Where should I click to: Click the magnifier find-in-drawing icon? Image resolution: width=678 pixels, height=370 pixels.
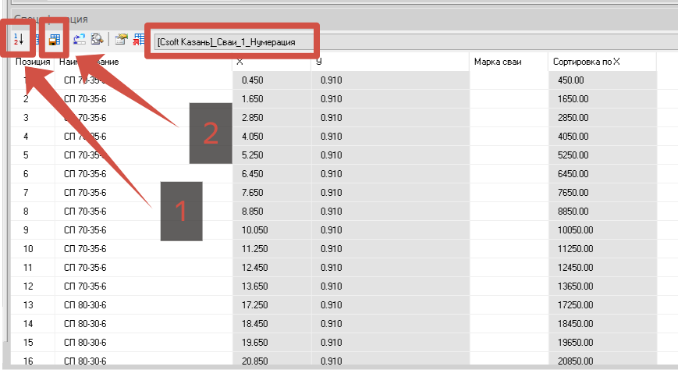pyautogui.click(x=98, y=40)
